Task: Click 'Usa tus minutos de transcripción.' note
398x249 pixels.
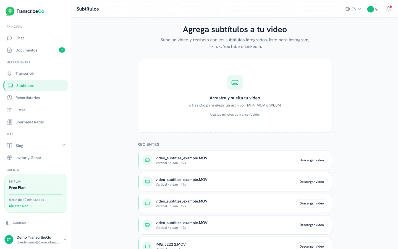Action: coord(235,115)
